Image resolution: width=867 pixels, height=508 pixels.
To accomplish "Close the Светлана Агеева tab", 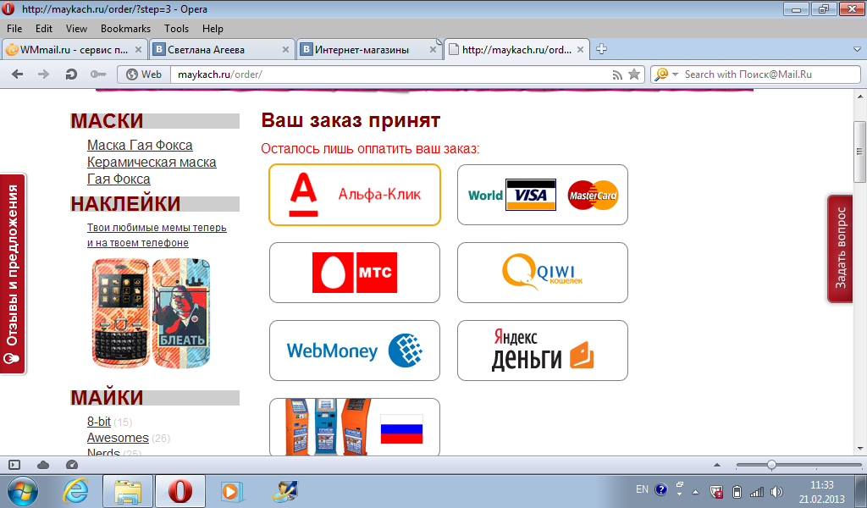I will click(285, 50).
